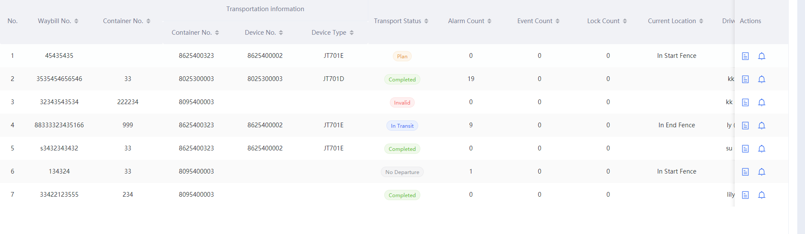The image size is (805, 234).
Task: Click bell icon for waybill s3432343432
Action: coord(762,149)
